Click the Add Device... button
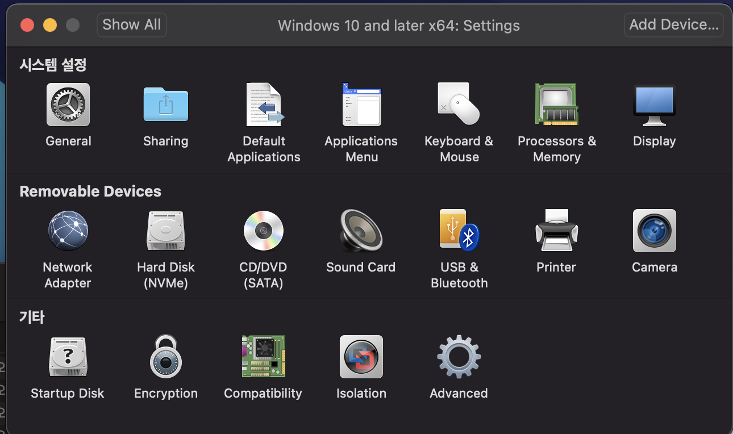The image size is (733, 434). pos(674,25)
